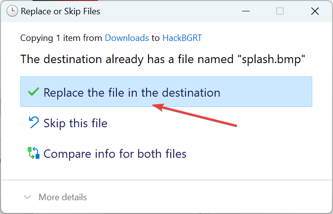Show More details text label
The image size is (333, 214).
(x=63, y=197)
